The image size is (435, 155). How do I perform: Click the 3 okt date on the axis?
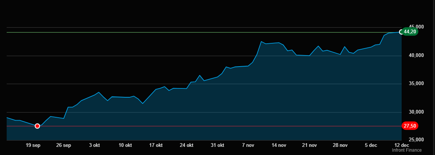[x=94, y=145]
